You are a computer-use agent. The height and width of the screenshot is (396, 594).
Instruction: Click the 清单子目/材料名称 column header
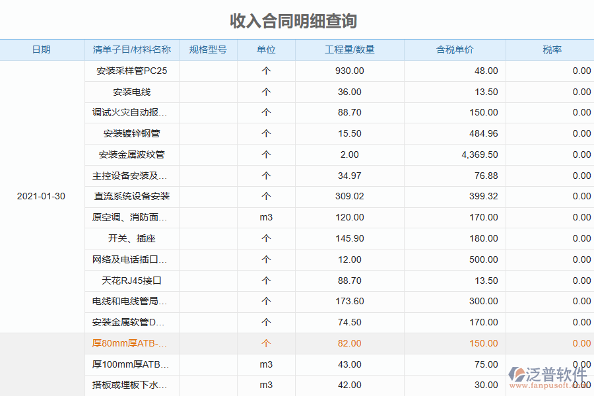(x=130, y=49)
